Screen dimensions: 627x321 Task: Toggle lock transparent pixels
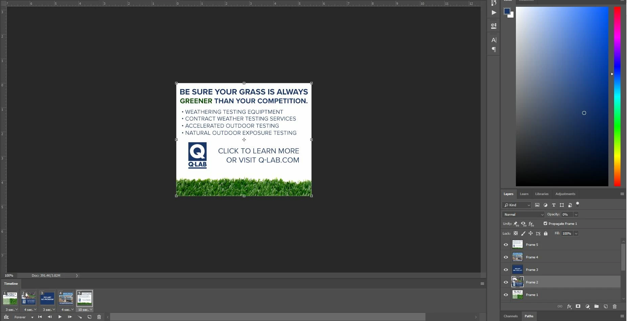[516, 233]
